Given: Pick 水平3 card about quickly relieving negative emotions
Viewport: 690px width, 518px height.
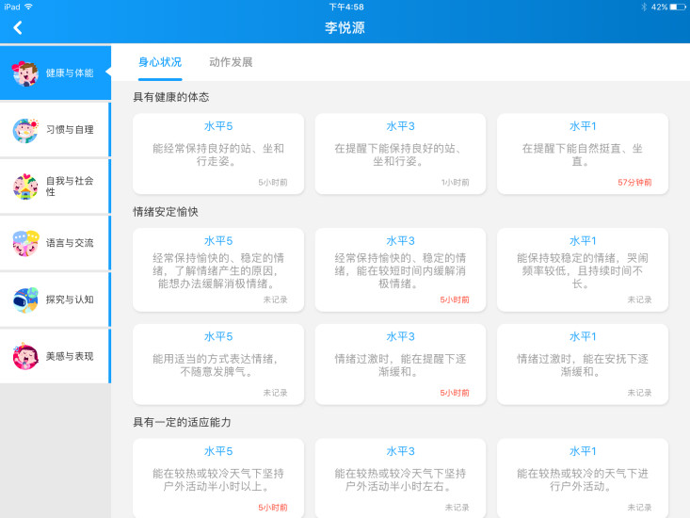Looking at the screenshot, I should point(400,269).
